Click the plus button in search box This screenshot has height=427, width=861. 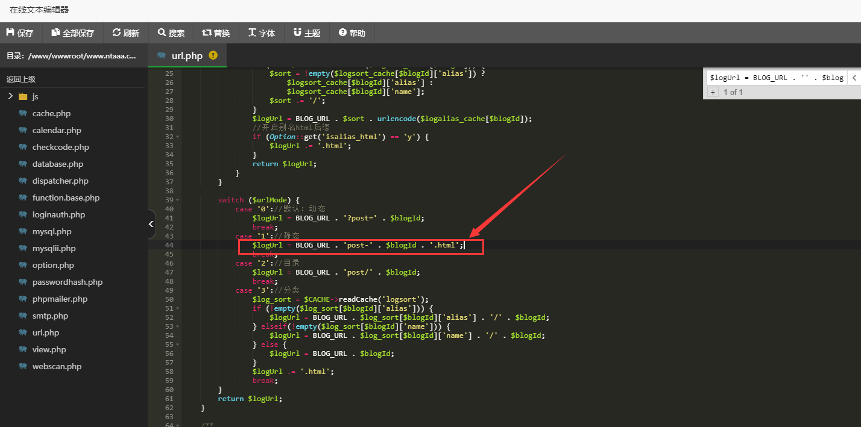pyautogui.click(x=712, y=92)
